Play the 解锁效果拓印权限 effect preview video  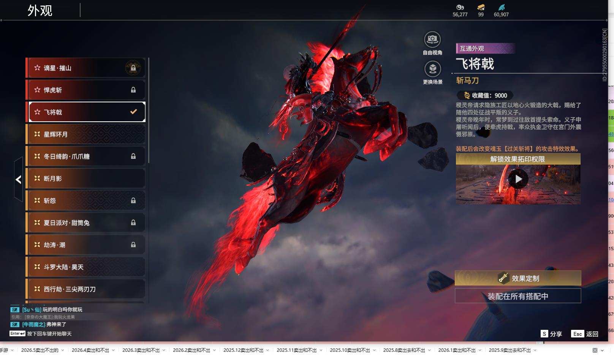tap(518, 179)
